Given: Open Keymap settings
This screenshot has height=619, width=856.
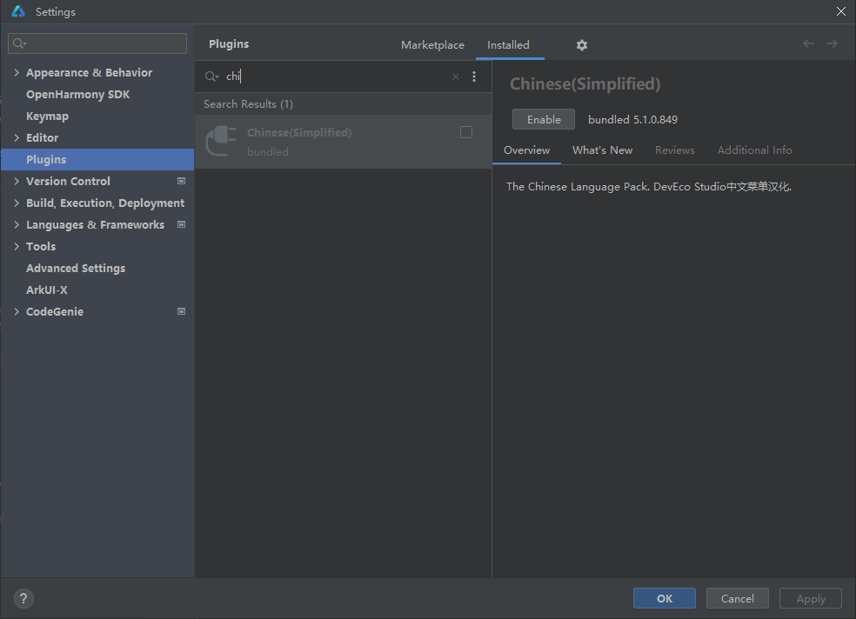Looking at the screenshot, I should [48, 116].
